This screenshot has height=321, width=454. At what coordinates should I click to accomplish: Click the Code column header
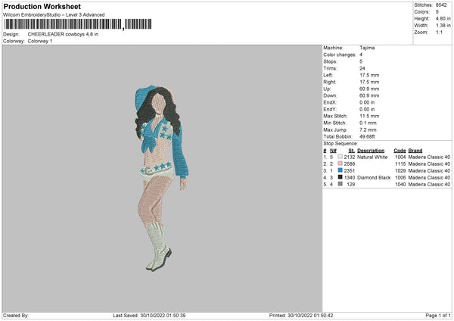click(400, 151)
